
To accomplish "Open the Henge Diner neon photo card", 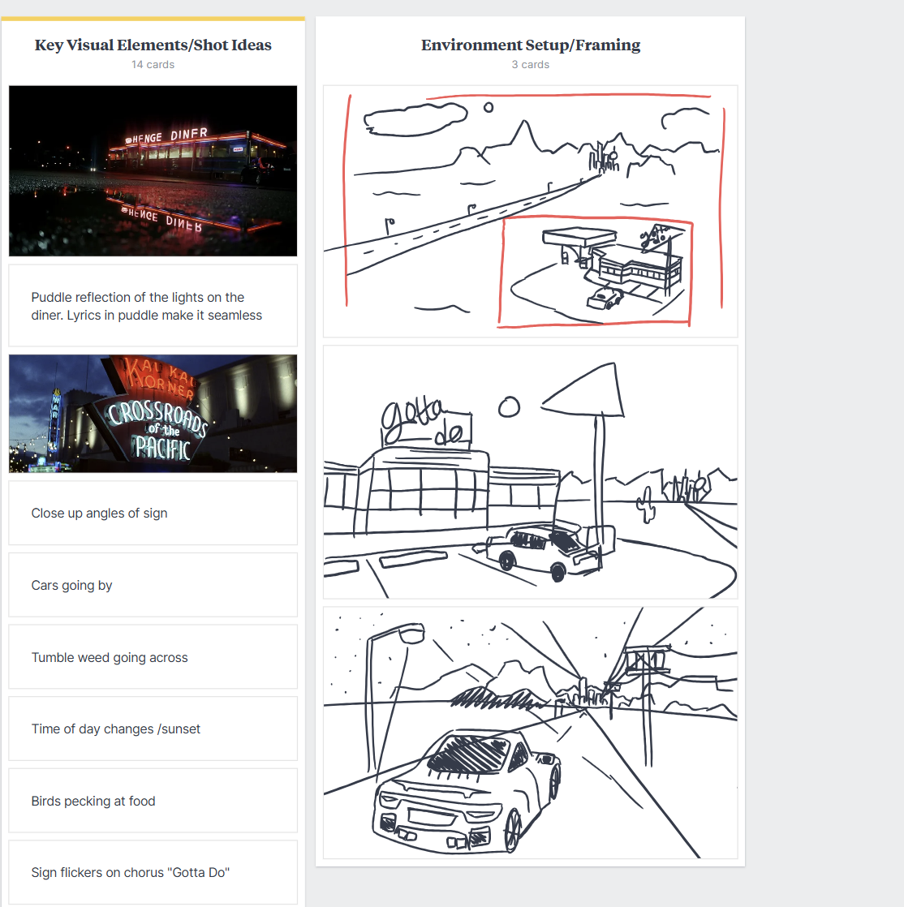I will (x=153, y=170).
